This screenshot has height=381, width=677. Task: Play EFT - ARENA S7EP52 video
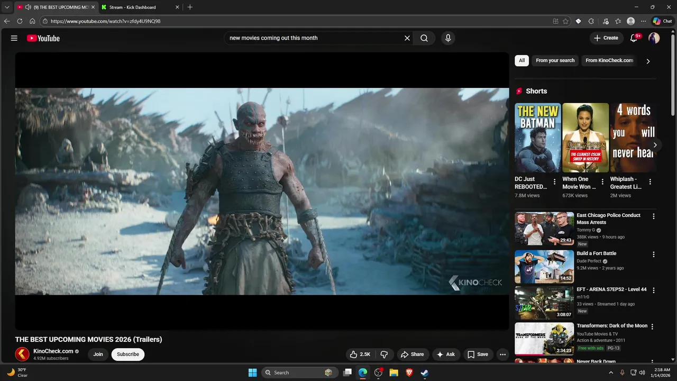coord(544,303)
